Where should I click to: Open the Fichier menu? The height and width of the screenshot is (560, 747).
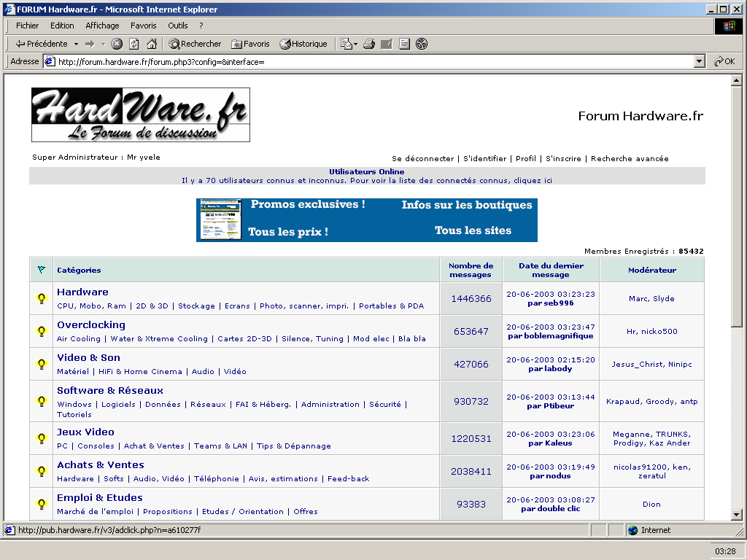point(27,26)
